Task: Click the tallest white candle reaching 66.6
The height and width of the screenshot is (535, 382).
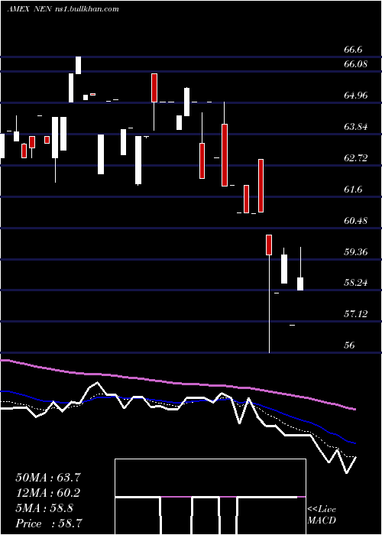Action: tap(79, 65)
